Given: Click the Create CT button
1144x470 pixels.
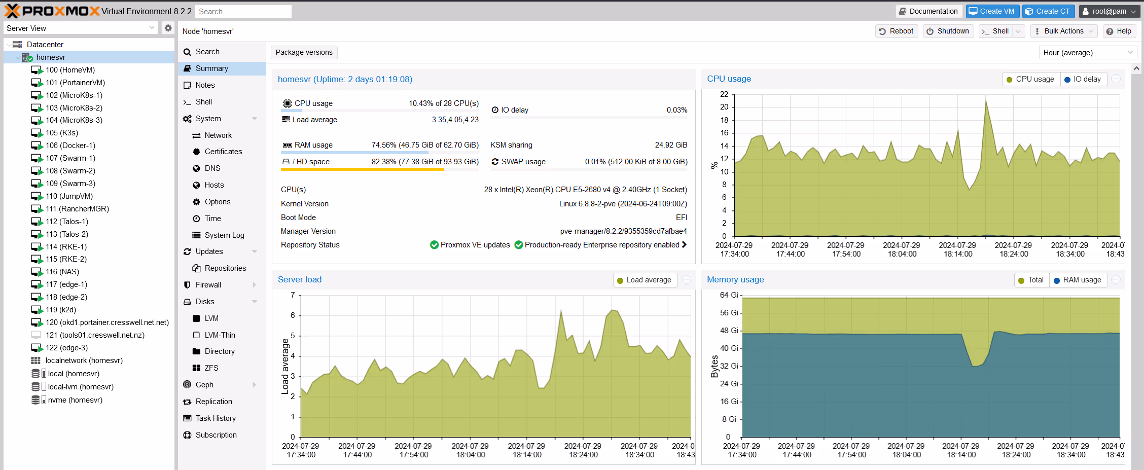Looking at the screenshot, I should pos(1048,11).
